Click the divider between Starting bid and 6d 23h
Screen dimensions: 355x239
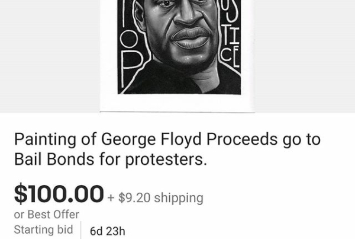coord(80,230)
